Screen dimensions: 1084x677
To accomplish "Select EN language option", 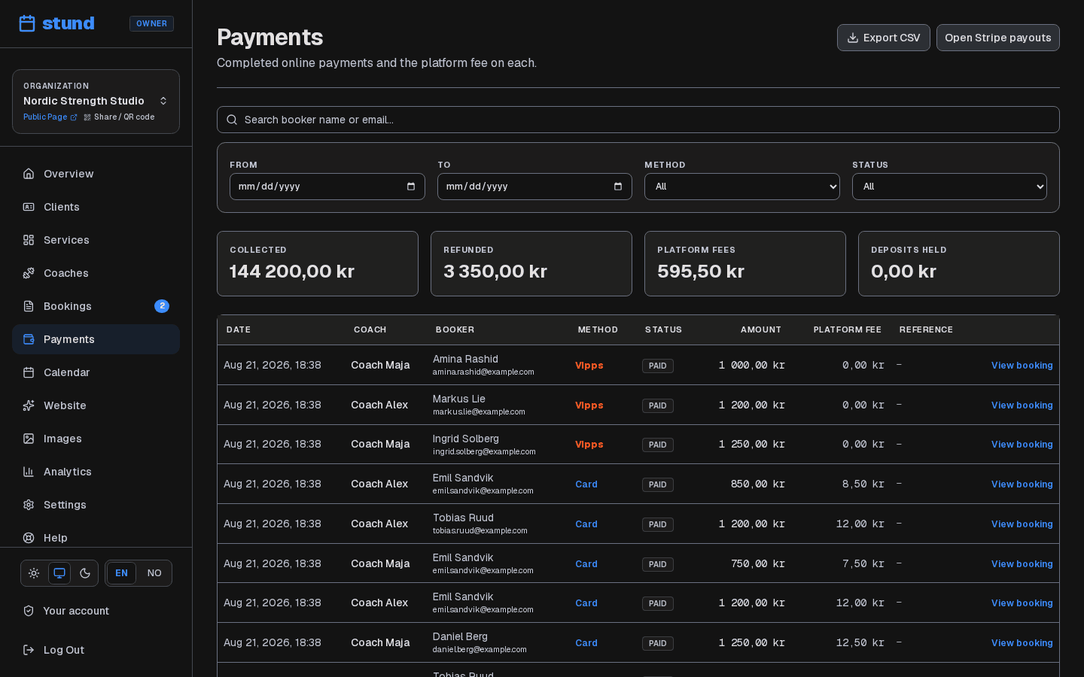I will [122, 573].
